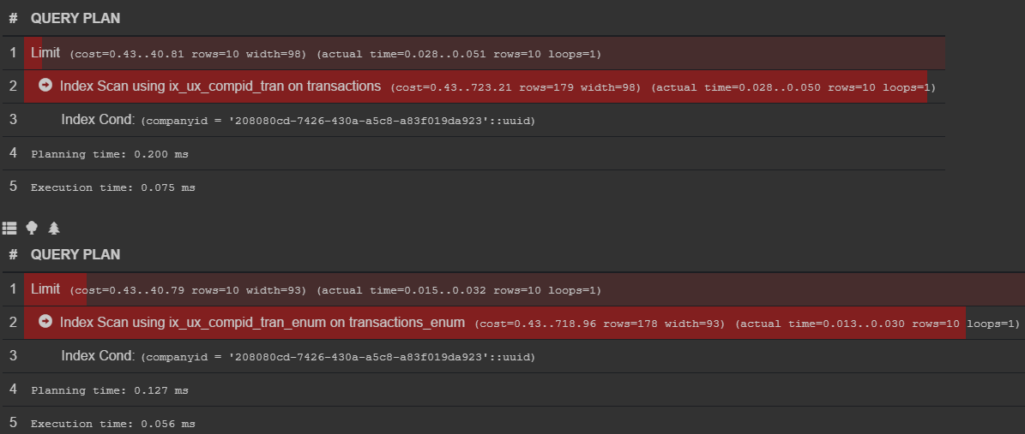Select the pine tree view icon
Screen dimensions: 1025x434
tap(54, 228)
